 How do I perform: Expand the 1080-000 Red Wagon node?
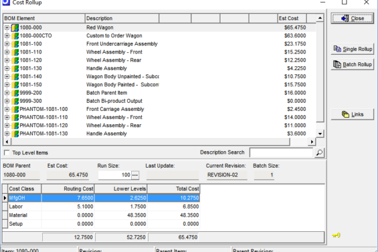(7, 28)
